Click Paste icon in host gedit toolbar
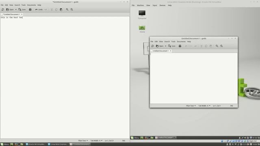The height and width of the screenshot is (146, 260). coord(61,9)
